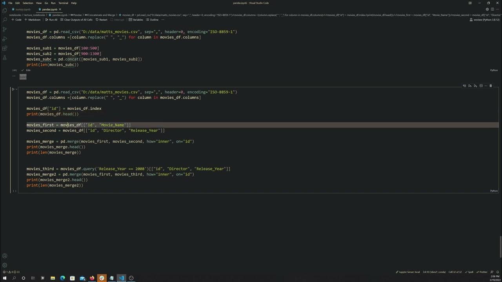Image resolution: width=502 pixels, height=282 pixels.
Task: Open Run and Debug view
Action: click(5, 39)
